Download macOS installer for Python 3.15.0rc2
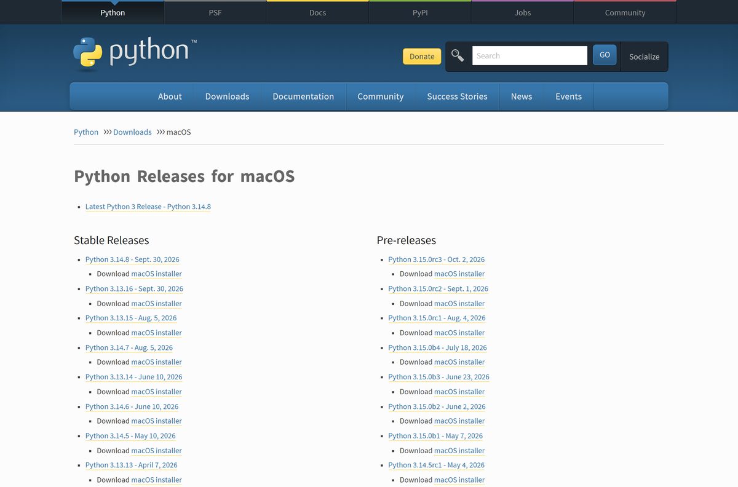This screenshot has height=487, width=738. (x=459, y=304)
